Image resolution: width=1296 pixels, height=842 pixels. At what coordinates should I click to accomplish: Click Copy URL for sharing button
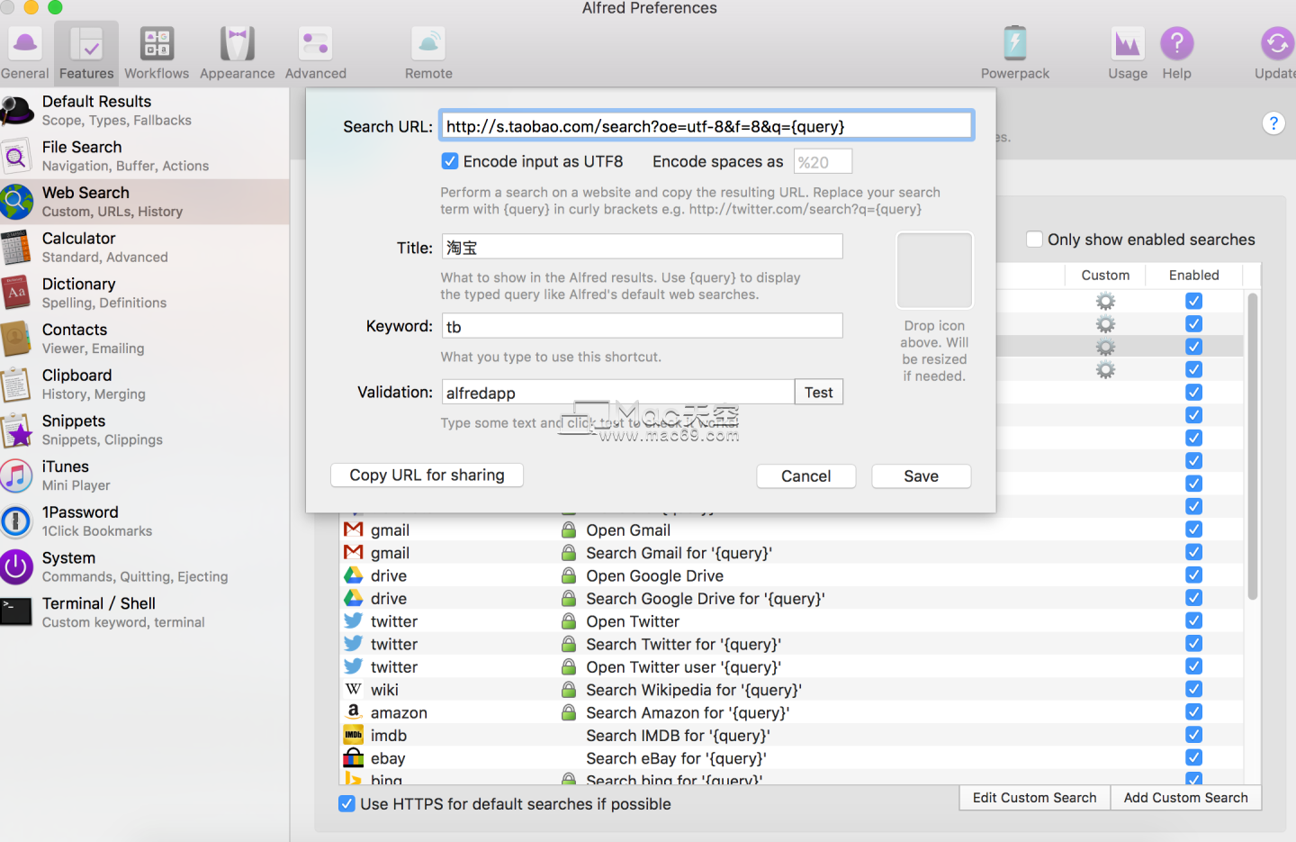[427, 475]
